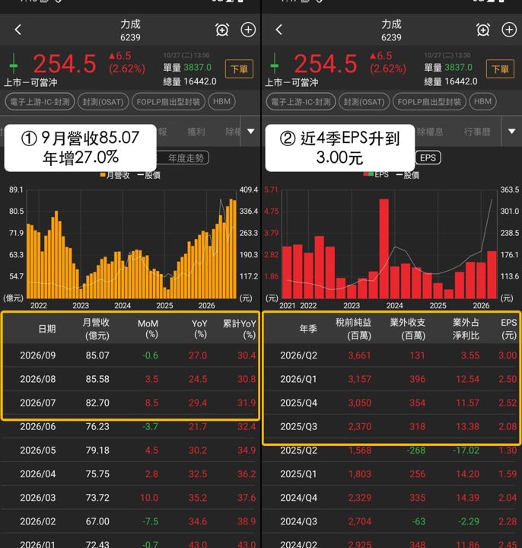Tap EPS value 3.00 for 2026/Q2

point(508,355)
